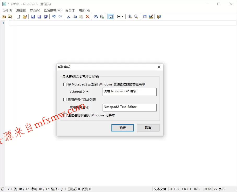Click the Redo arrow icon
Screen dimensions: 237x192
(60, 17)
